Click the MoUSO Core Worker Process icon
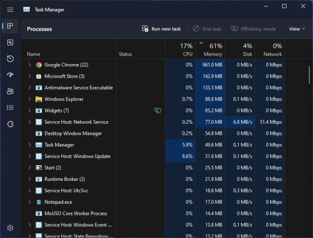This screenshot has height=238, width=313. pyautogui.click(x=39, y=214)
